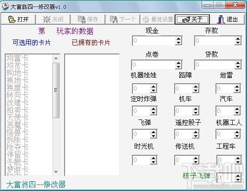Viewport: 247px width, 191px height.
Task: Click the 关闭 toolbar button
Action: tap(53, 20)
